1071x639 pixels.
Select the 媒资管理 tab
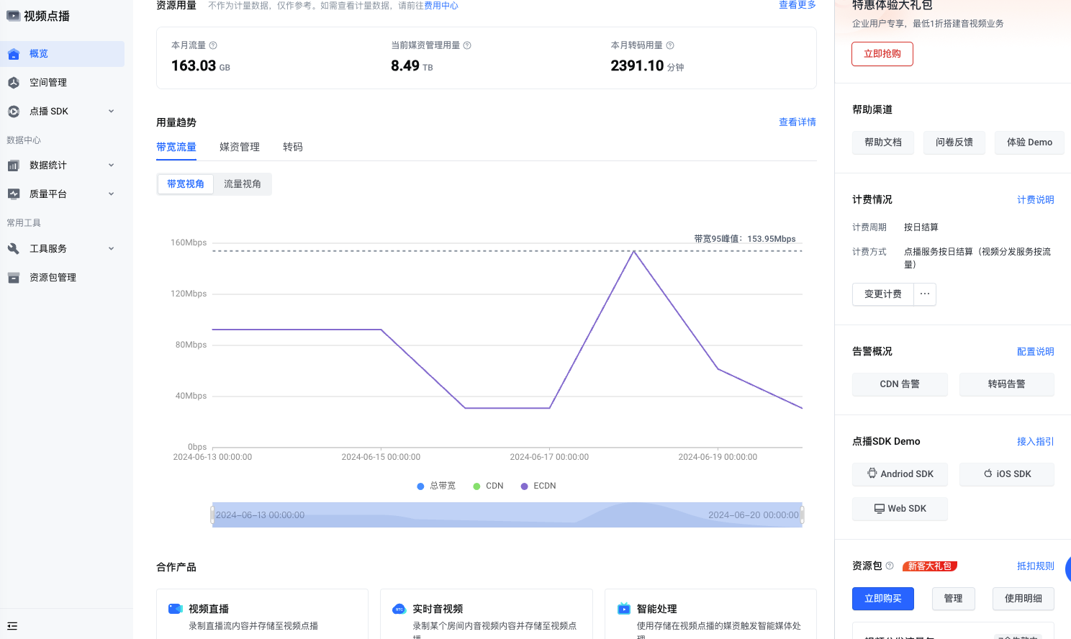tap(240, 147)
